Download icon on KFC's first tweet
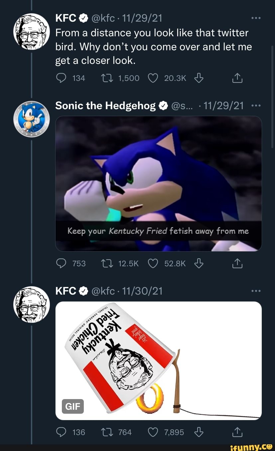The height and width of the screenshot is (451, 275). pyautogui.click(x=198, y=78)
